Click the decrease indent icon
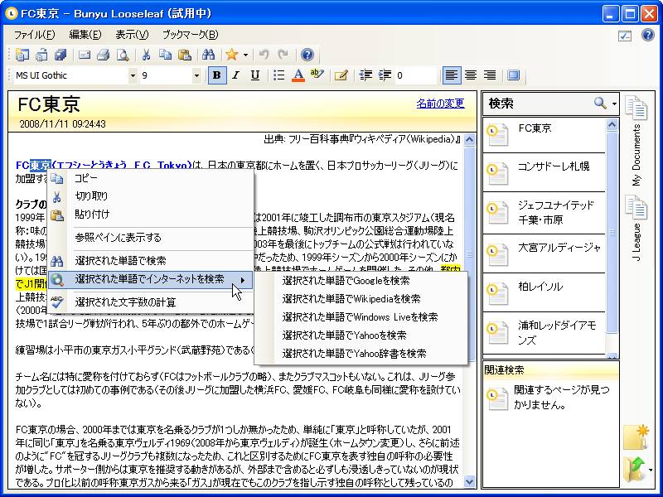663x497 pixels. coord(365,75)
